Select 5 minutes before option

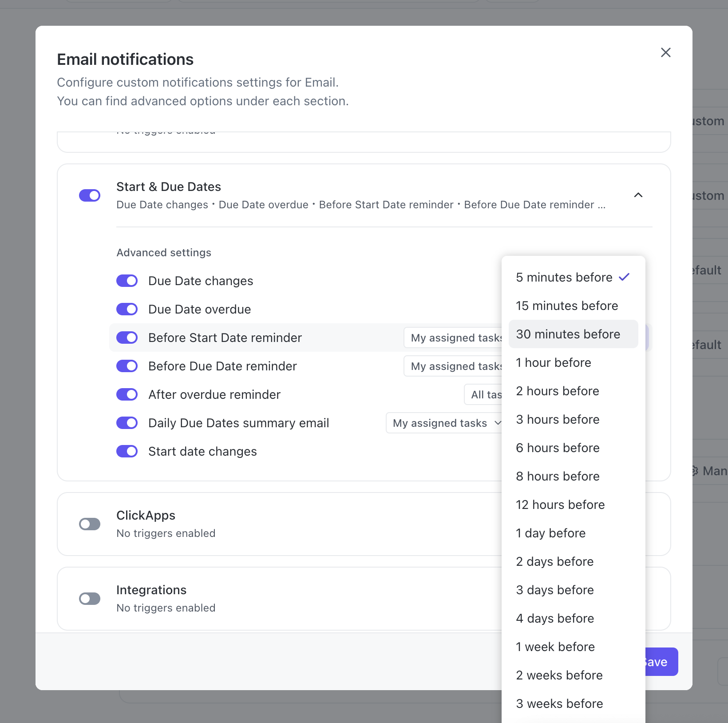point(573,277)
